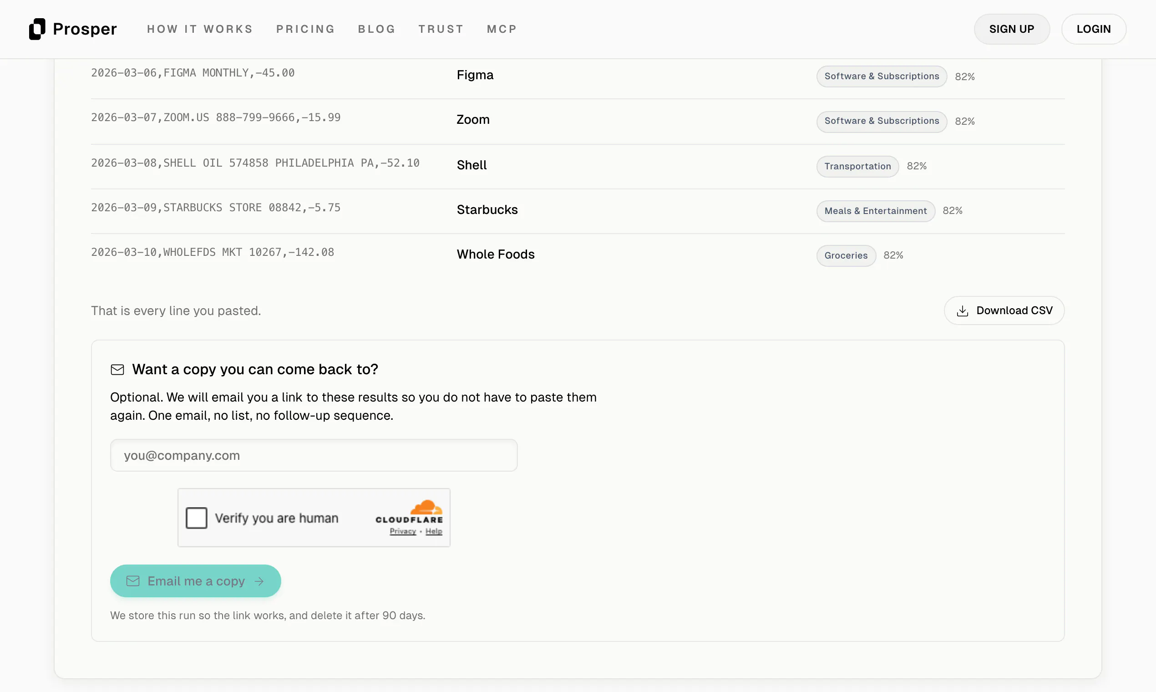Click the Login button
The height and width of the screenshot is (692, 1156).
click(1094, 29)
